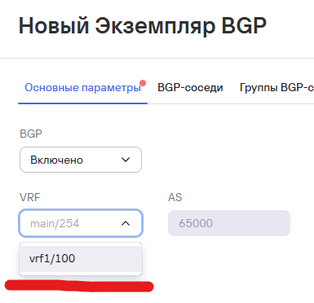314x303 pixels.
Task: Click the AS field showing 65000
Action: [229, 223]
